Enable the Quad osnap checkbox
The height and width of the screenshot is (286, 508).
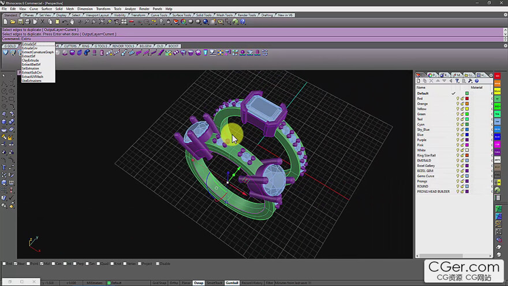(x=98, y=263)
